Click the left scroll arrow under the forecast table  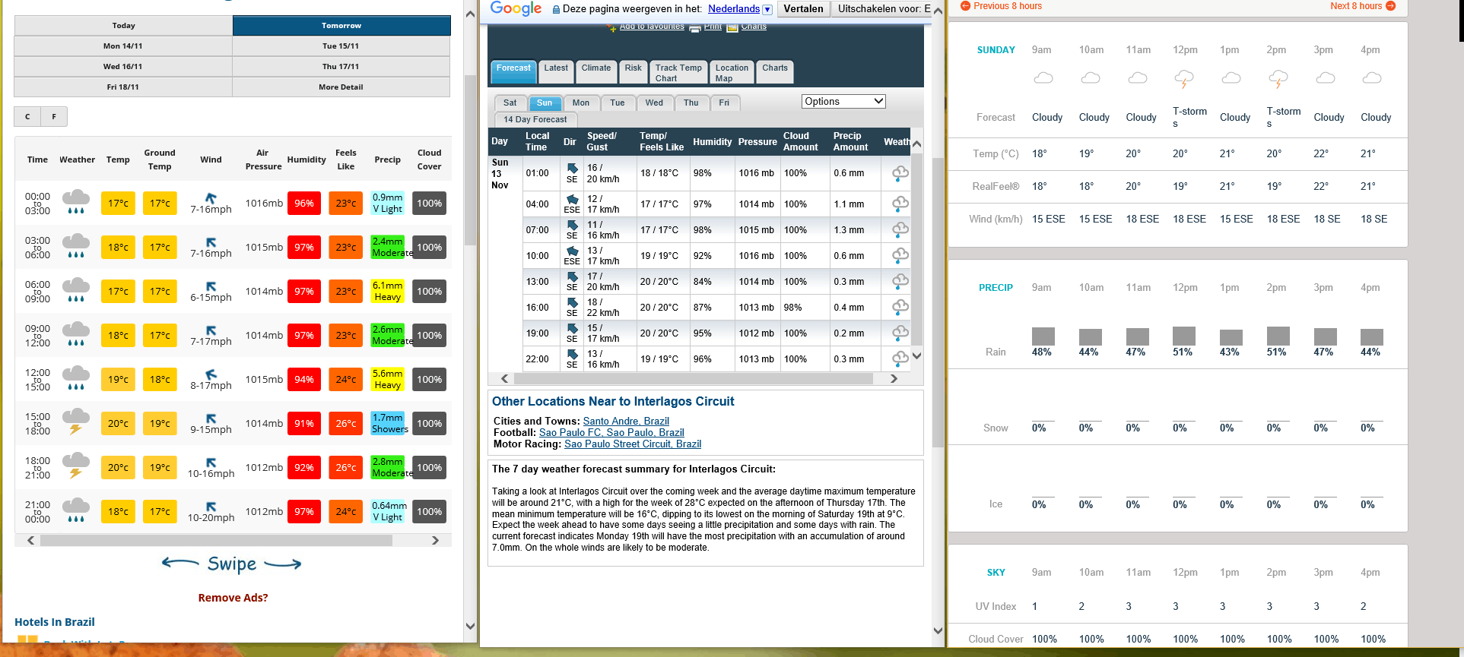point(504,378)
